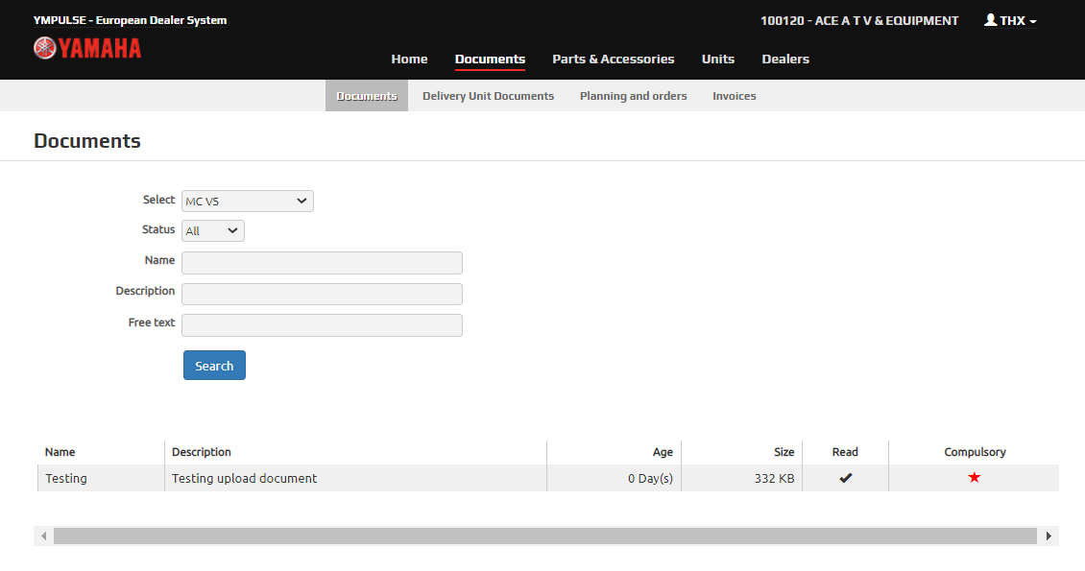1085x571 pixels.
Task: Open the Invoices tab
Action: [735, 96]
